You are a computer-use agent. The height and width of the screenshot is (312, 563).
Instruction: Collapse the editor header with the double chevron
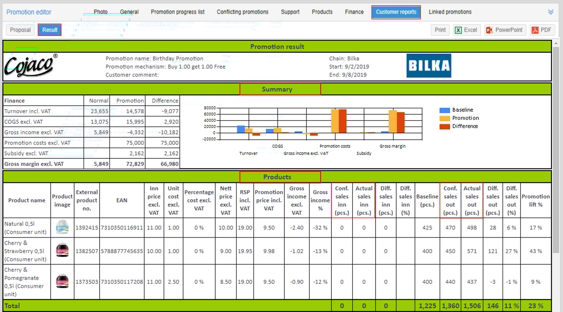tap(550, 11)
